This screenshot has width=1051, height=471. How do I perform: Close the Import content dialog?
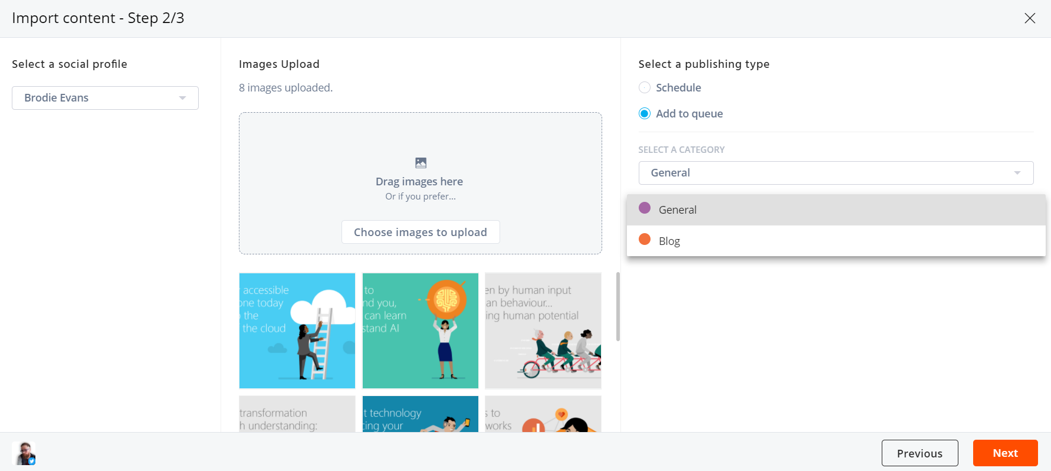[1030, 18]
